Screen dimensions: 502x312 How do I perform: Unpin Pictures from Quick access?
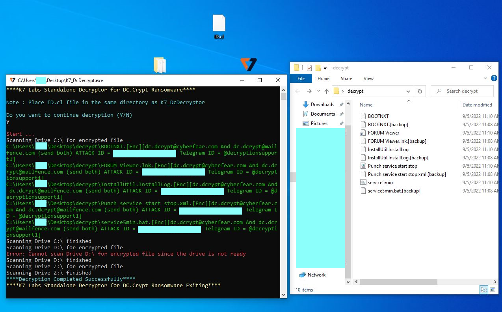pyautogui.click(x=341, y=123)
